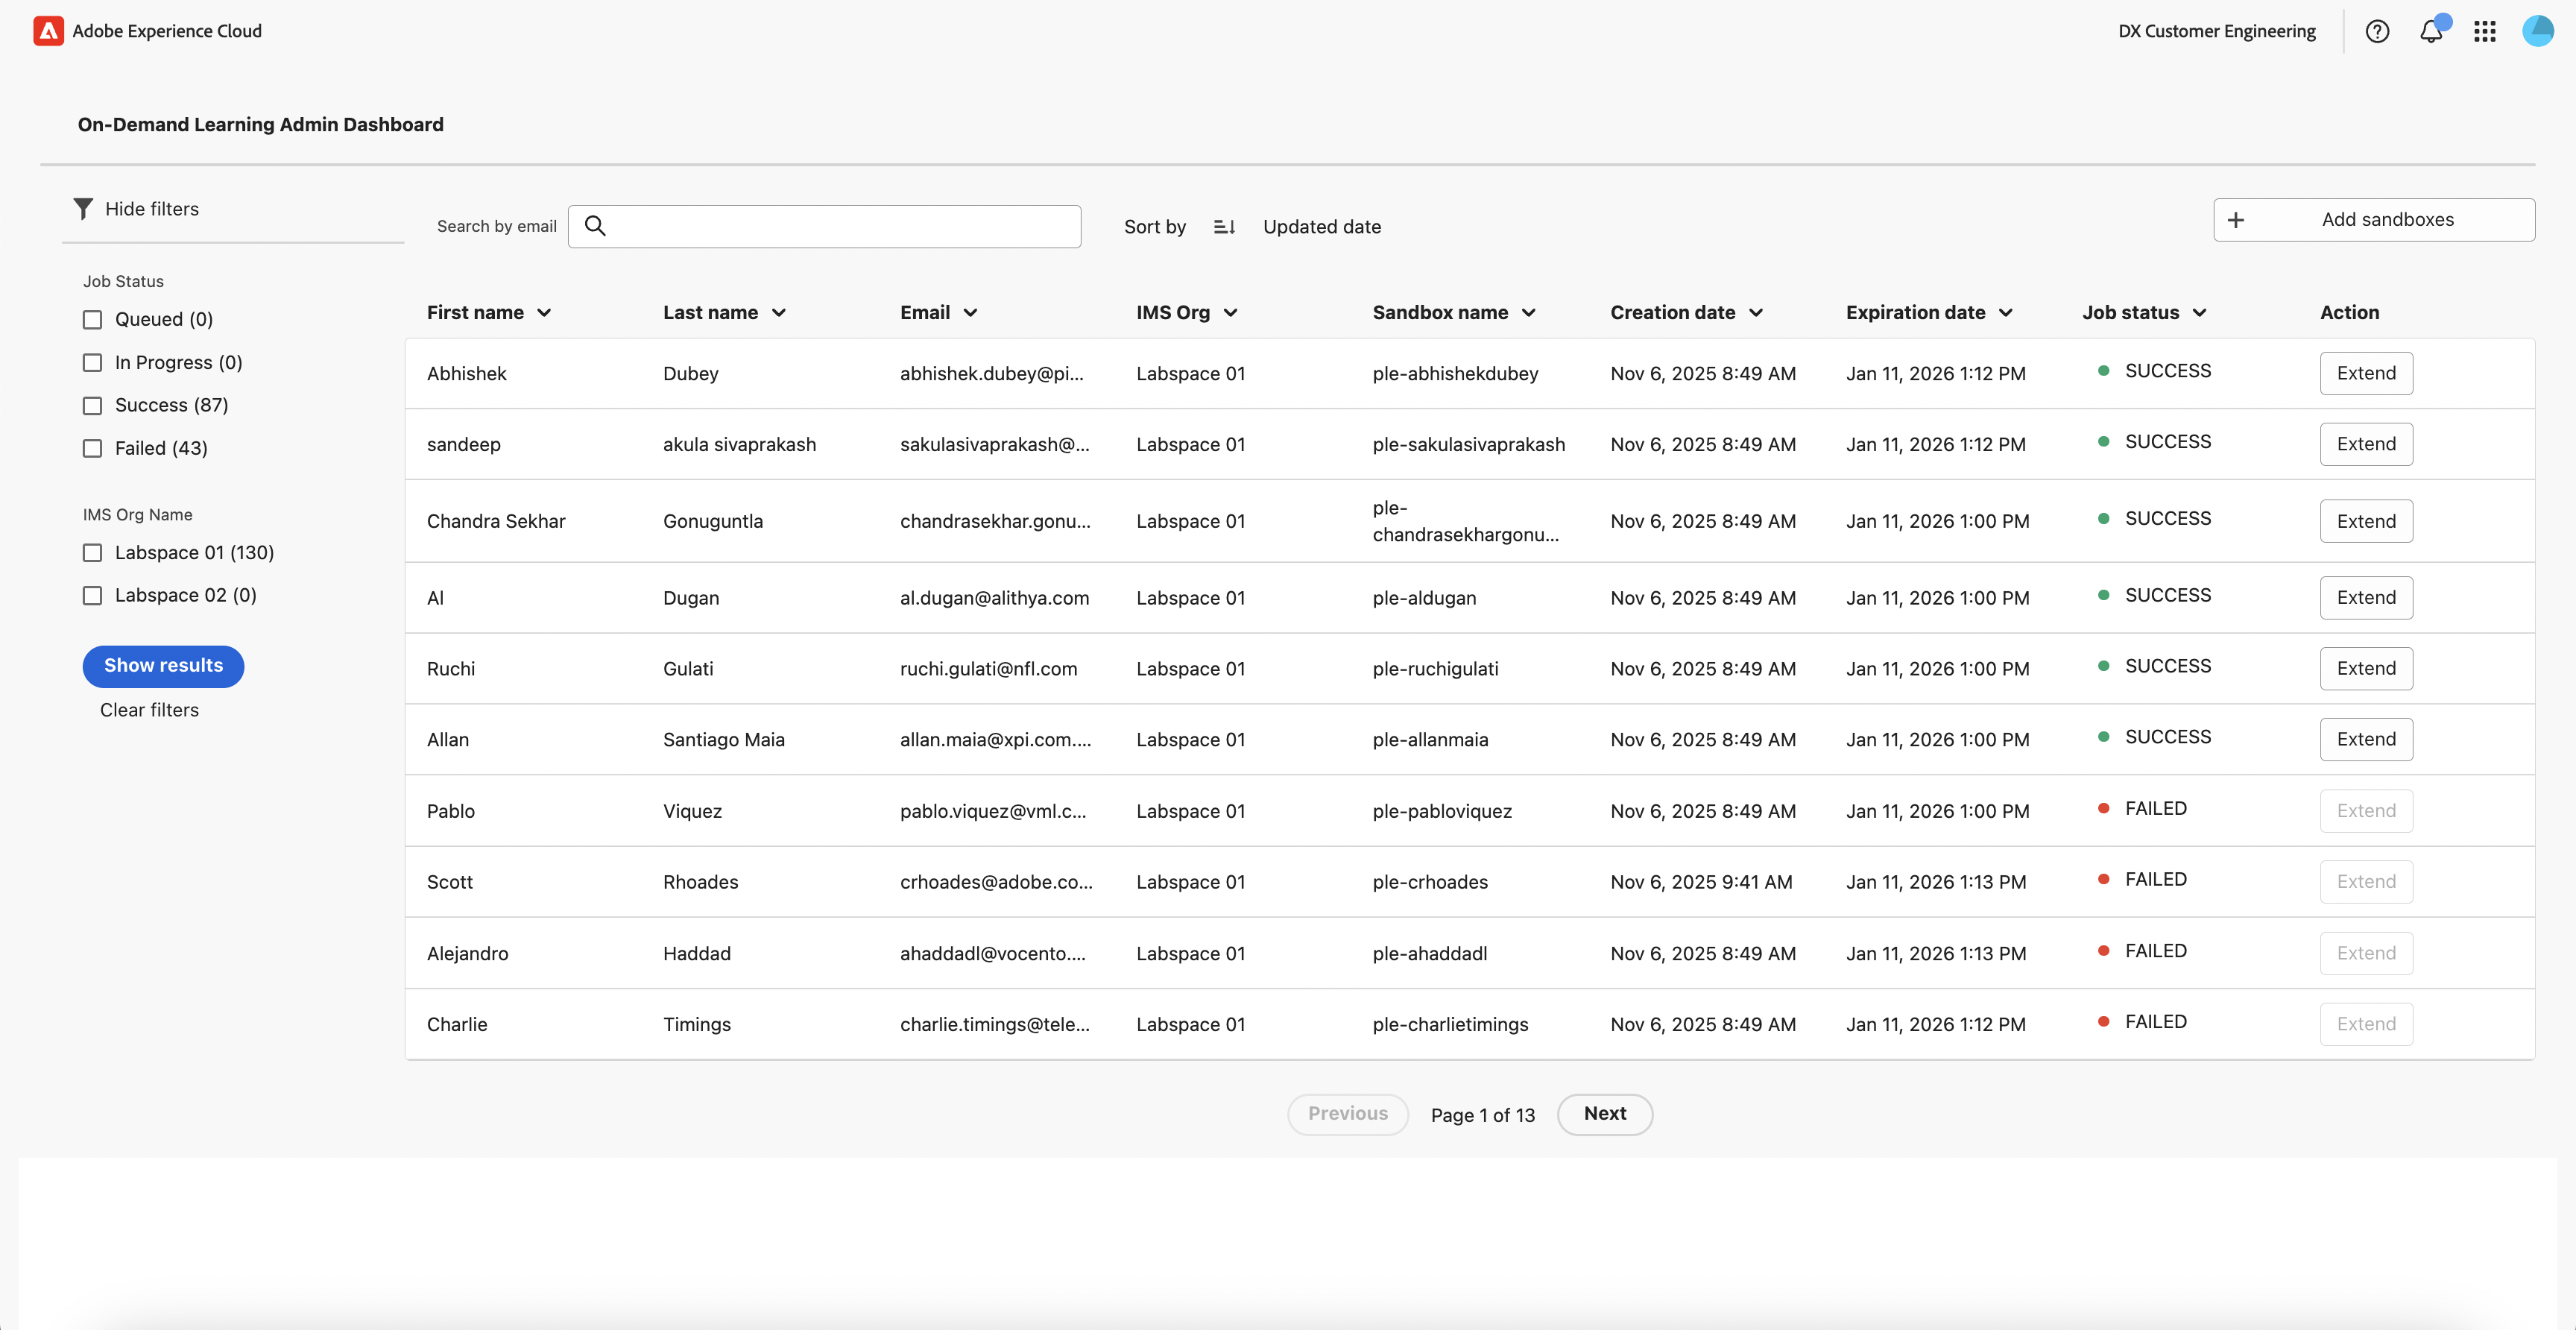This screenshot has width=2576, height=1330.
Task: Check the Failed (43) filter checkbox
Action: tap(92, 448)
